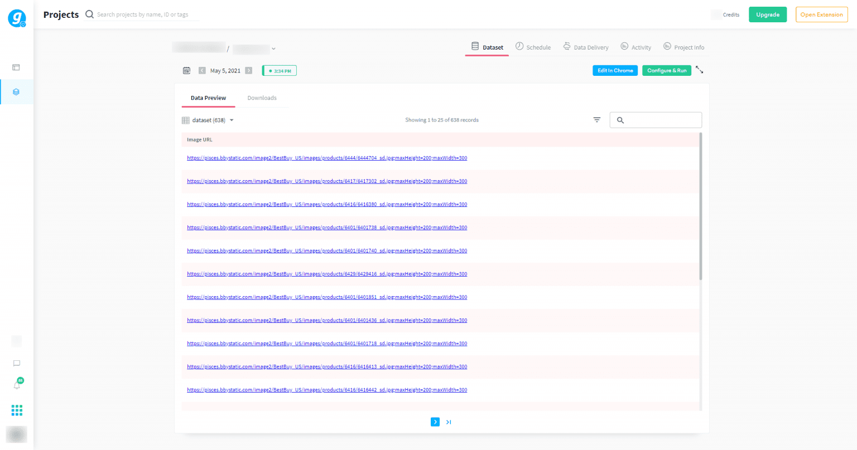
Task: Open the chat message icon in sidebar
Action: tap(17, 364)
